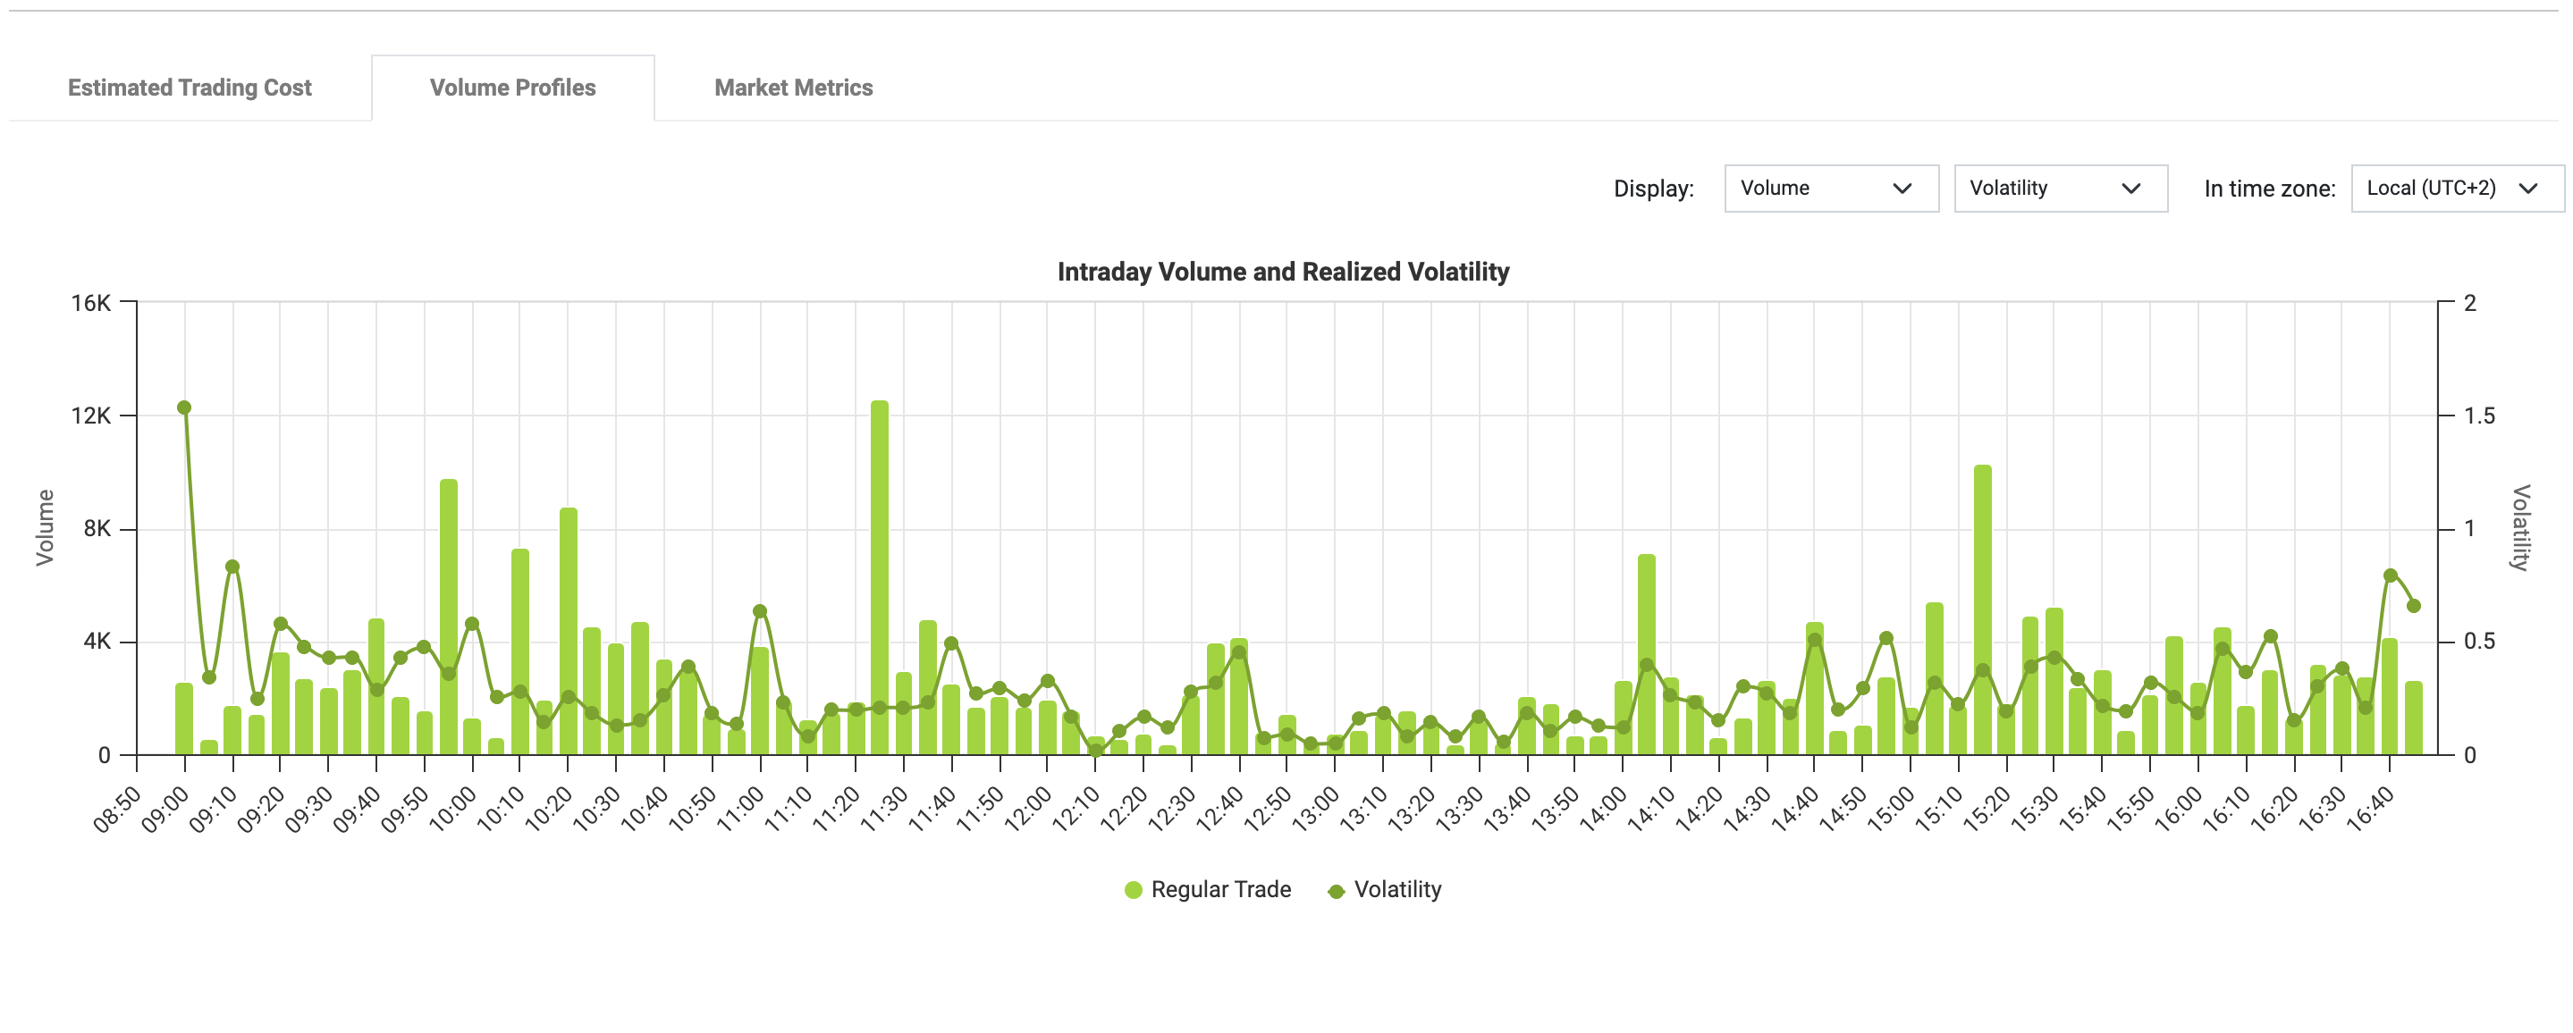
Task: Click the Volatility legend marker icon
Action: click(1337, 890)
